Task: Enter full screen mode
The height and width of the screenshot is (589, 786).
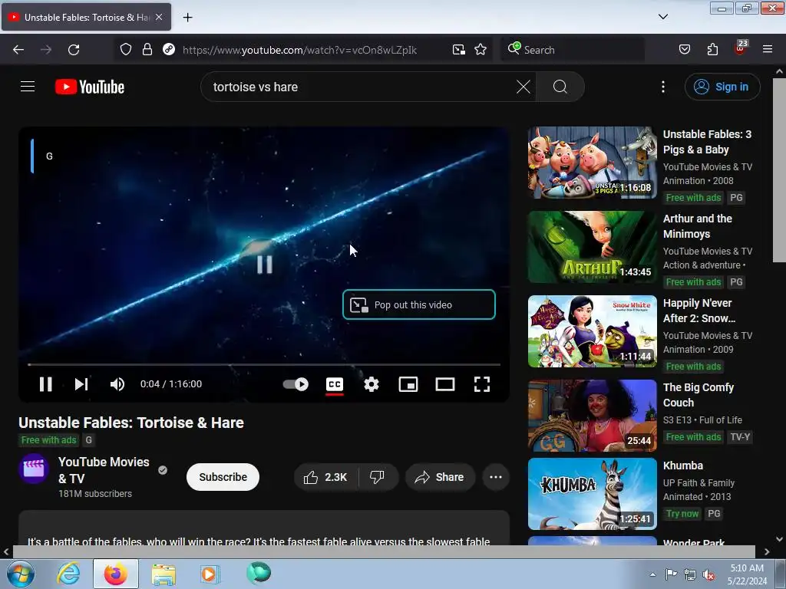Action: point(482,384)
